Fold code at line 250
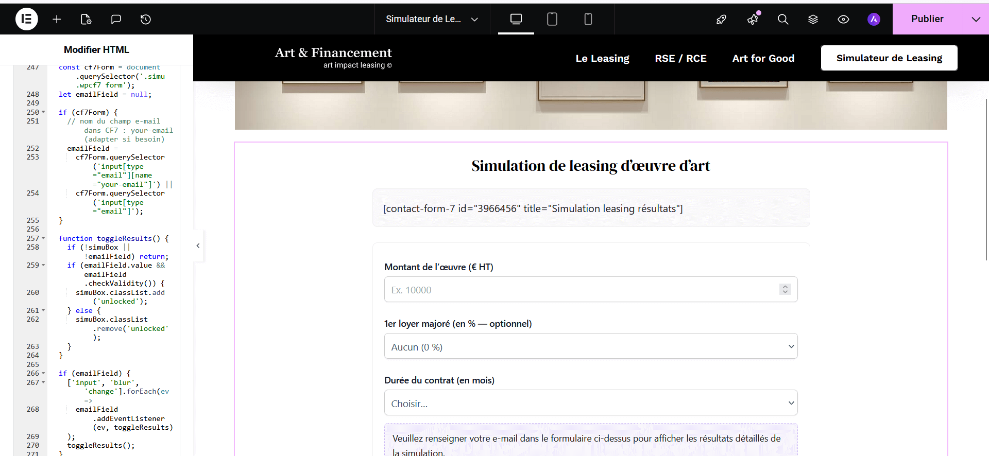The height and width of the screenshot is (456, 989). 43,112
